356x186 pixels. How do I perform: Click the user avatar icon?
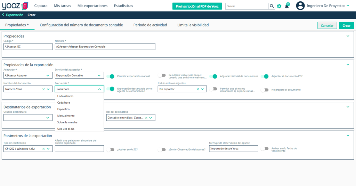pos(300,6)
